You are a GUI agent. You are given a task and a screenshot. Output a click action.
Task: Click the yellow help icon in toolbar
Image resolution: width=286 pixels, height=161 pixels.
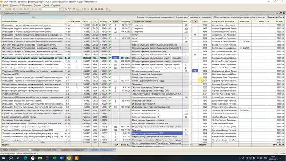pyautogui.click(x=78, y=9)
